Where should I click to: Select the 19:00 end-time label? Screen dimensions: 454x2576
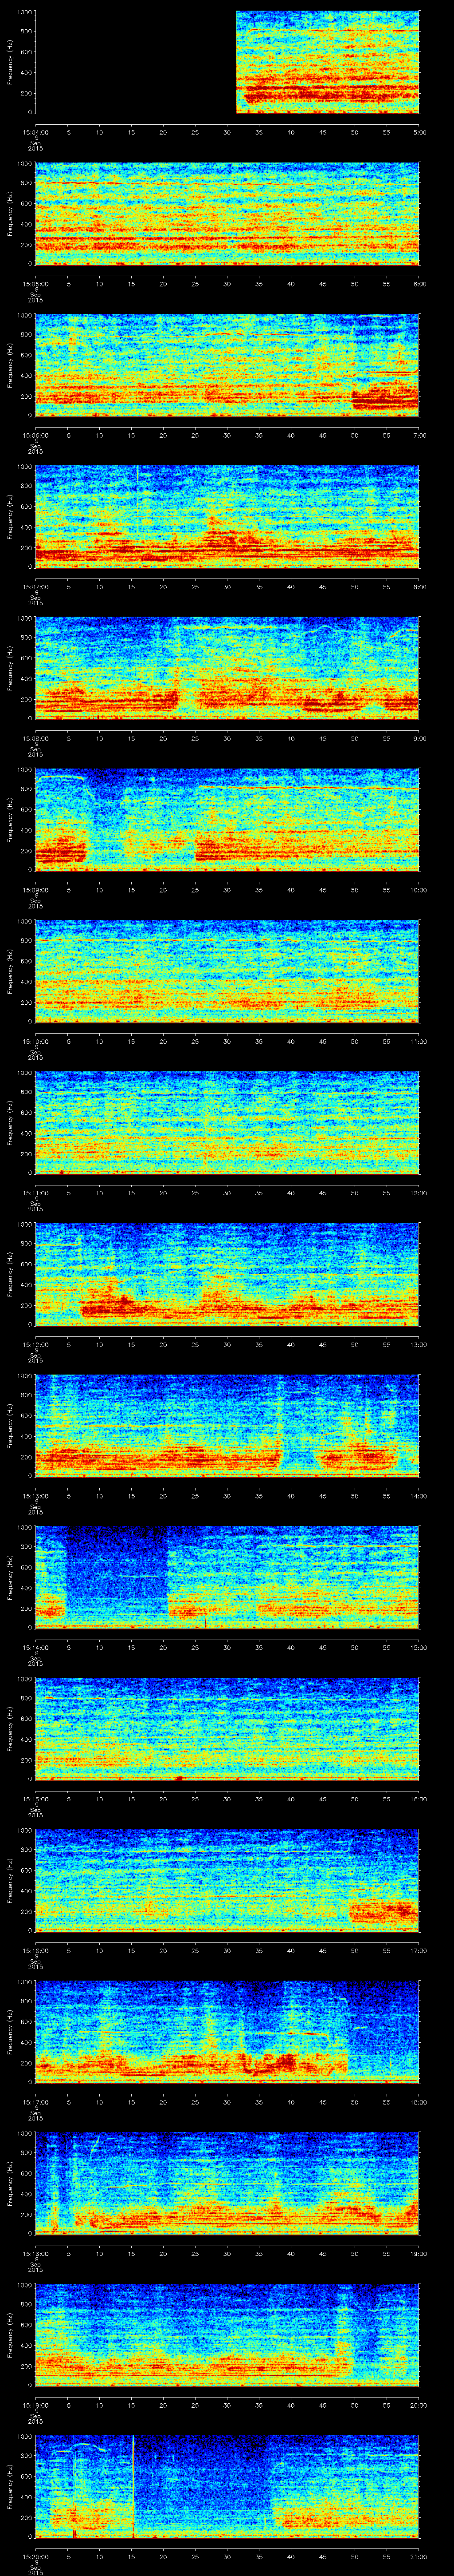[x=418, y=2253]
